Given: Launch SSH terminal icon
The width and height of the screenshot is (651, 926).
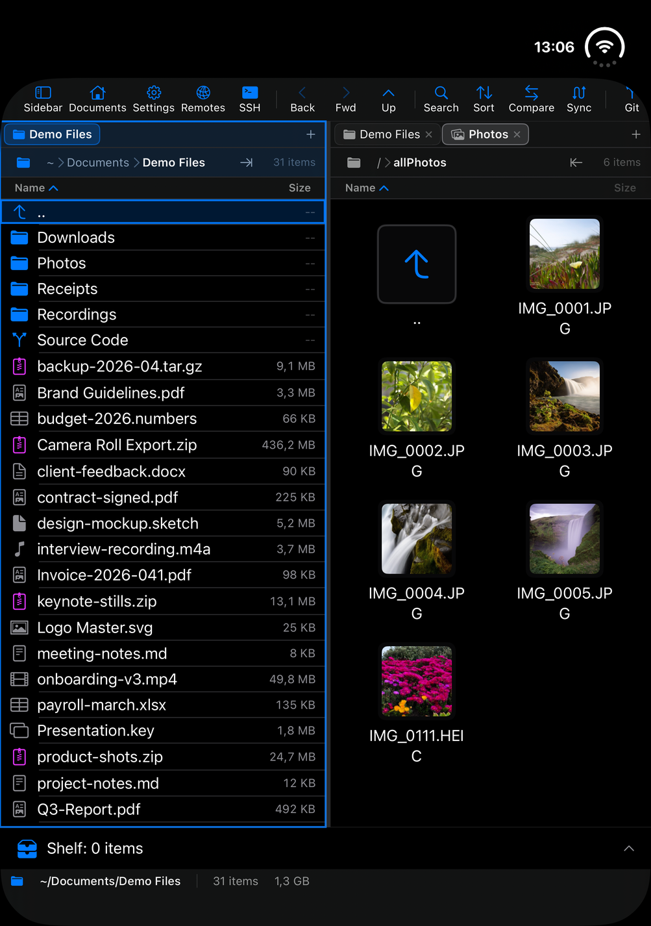Looking at the screenshot, I should tap(250, 99).
